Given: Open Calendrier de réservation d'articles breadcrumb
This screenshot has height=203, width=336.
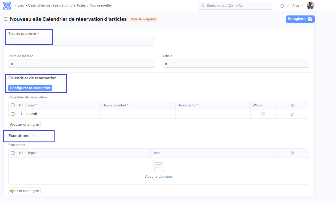Looking at the screenshot, I should 57,5.
